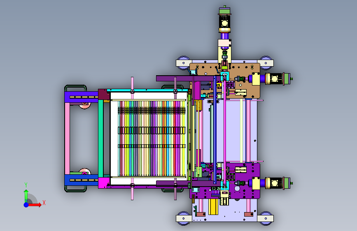Select the pink vertical bar on left cart

click(x=67, y=139)
